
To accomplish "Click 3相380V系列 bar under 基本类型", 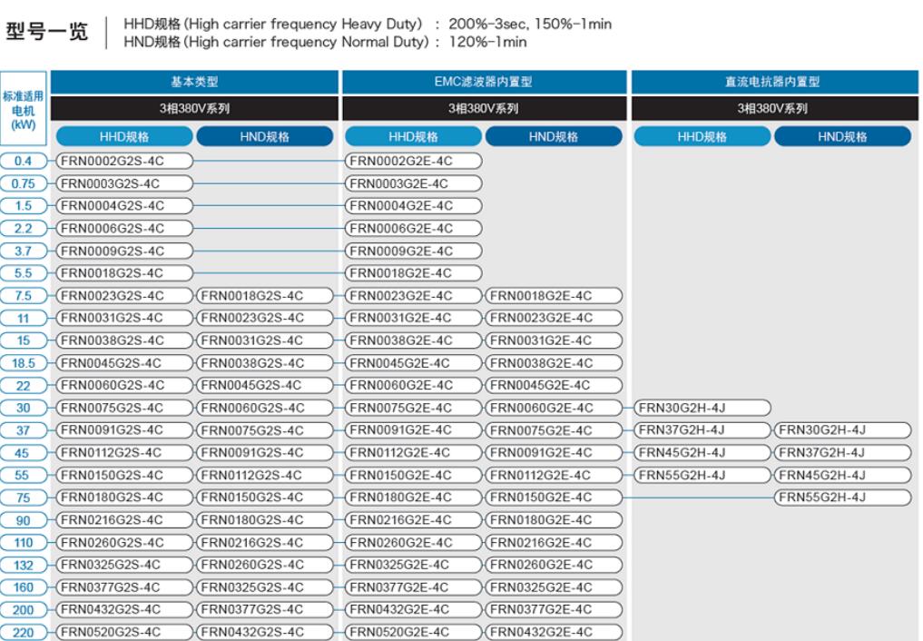I will click(194, 108).
